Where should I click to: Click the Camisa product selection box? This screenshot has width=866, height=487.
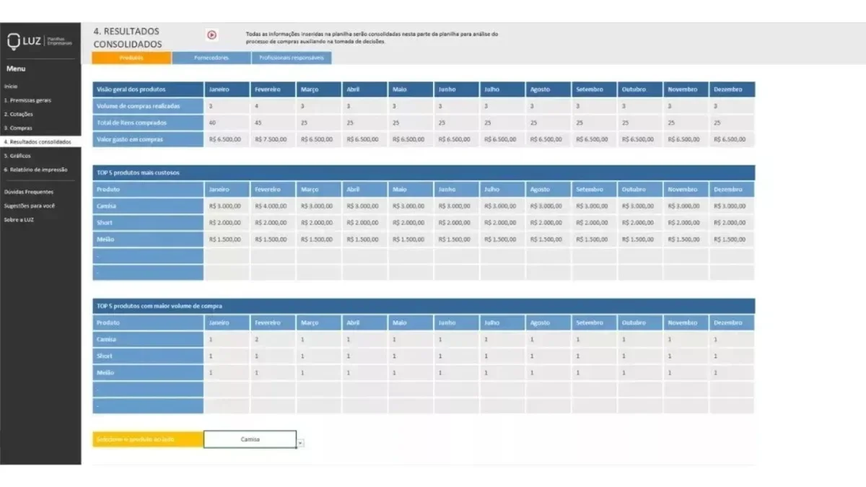click(250, 439)
